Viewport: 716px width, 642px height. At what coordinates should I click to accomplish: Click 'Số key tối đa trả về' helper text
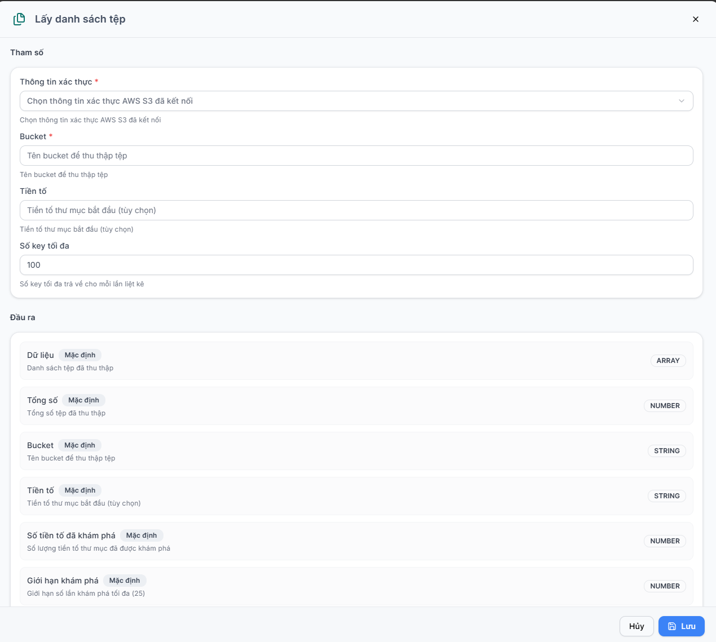point(82,284)
